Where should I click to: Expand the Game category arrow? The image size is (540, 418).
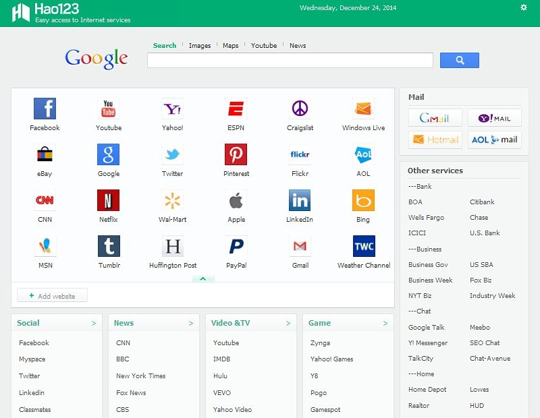[x=385, y=324]
